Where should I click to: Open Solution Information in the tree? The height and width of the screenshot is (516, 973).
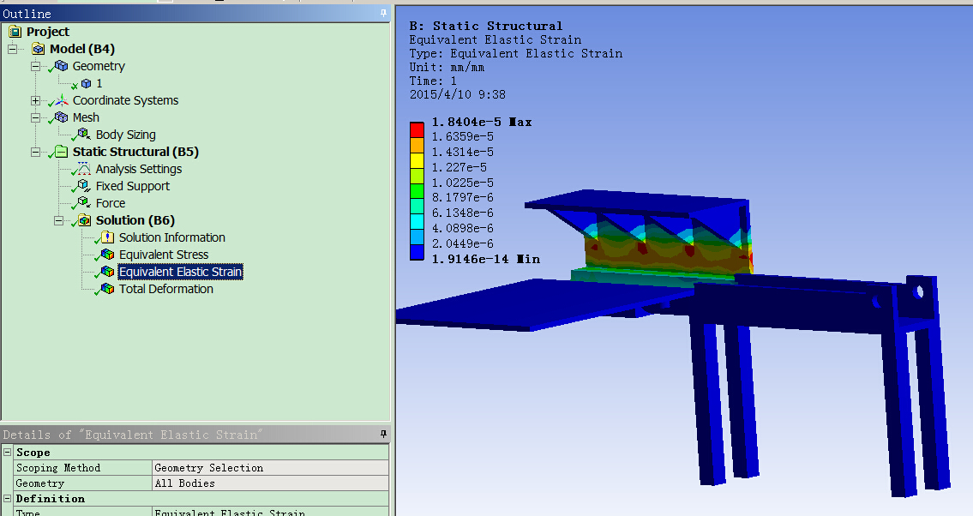[x=172, y=237]
